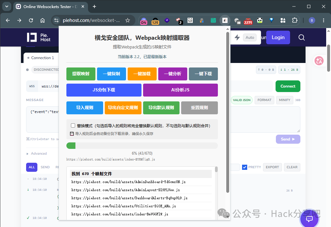Click the FORMAT button

[x=264, y=100]
